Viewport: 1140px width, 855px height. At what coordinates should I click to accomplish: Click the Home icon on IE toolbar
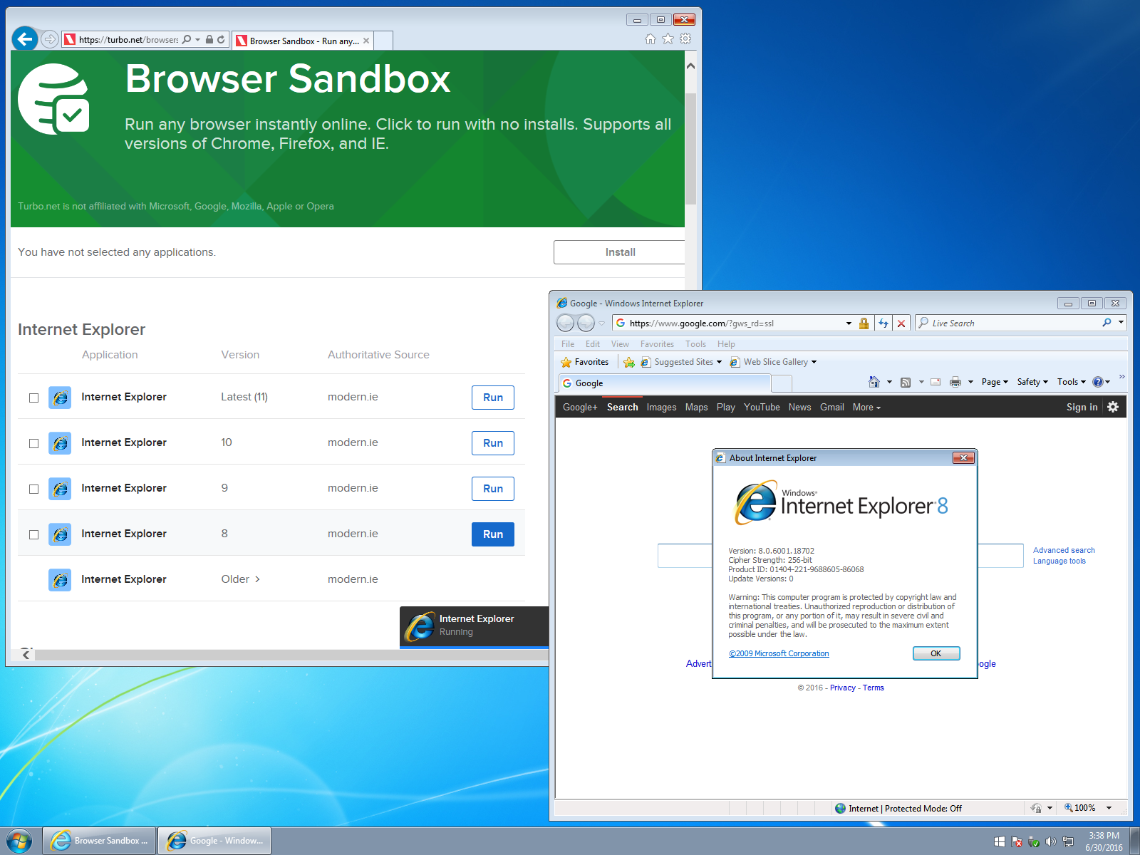tap(876, 382)
